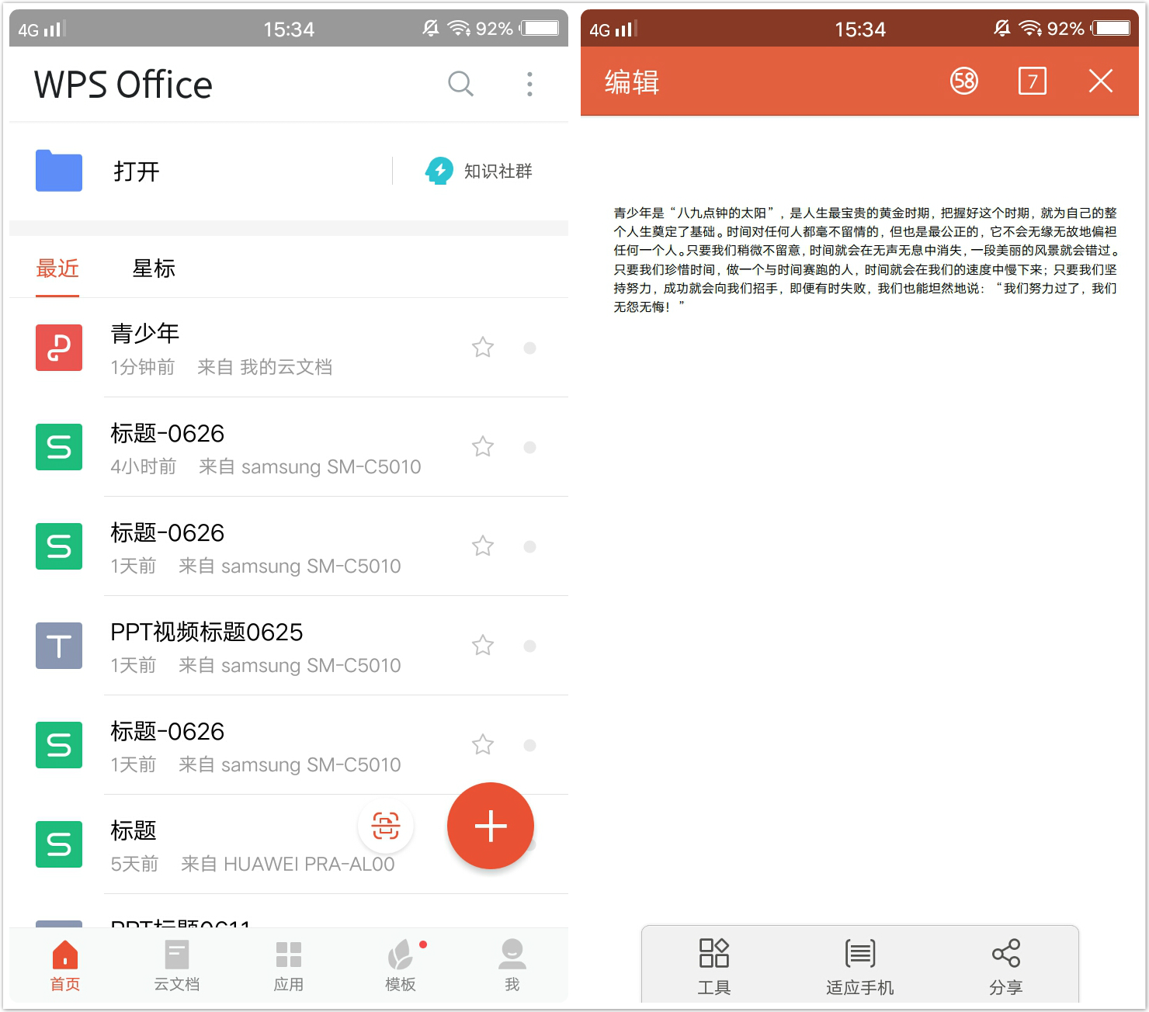Go to the 云文档 tab
This screenshot has width=1149, height=1012.
coord(177,965)
